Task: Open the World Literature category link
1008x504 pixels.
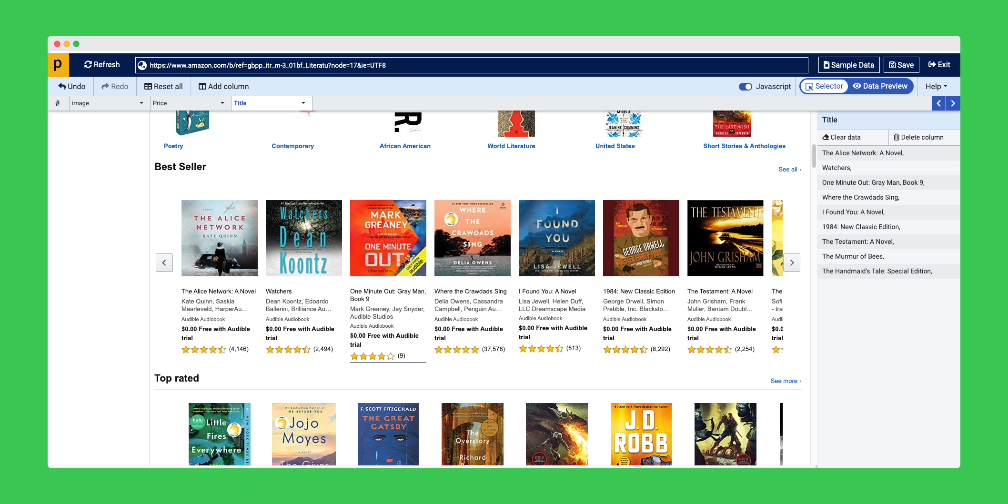Action: coord(511,146)
